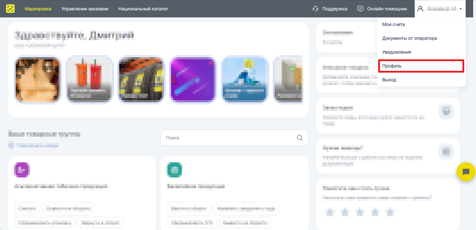Open the yellow floating chat bubble
The height and width of the screenshot is (230, 476).
coord(466,172)
